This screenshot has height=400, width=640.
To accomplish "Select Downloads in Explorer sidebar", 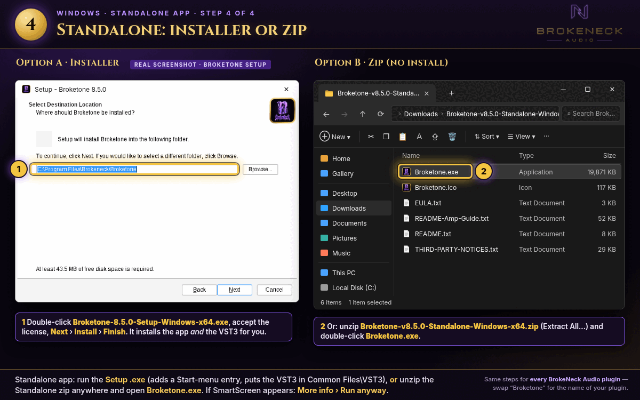I will [x=354, y=208].
